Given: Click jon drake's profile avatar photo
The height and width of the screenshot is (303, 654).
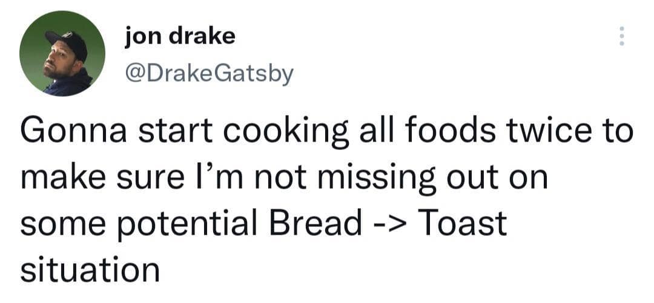Looking at the screenshot, I should click(62, 53).
